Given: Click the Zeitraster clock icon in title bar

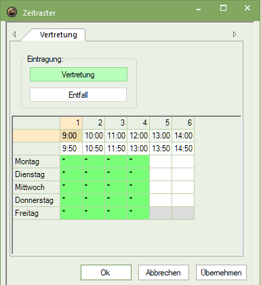Looking at the screenshot, I should (12, 12).
